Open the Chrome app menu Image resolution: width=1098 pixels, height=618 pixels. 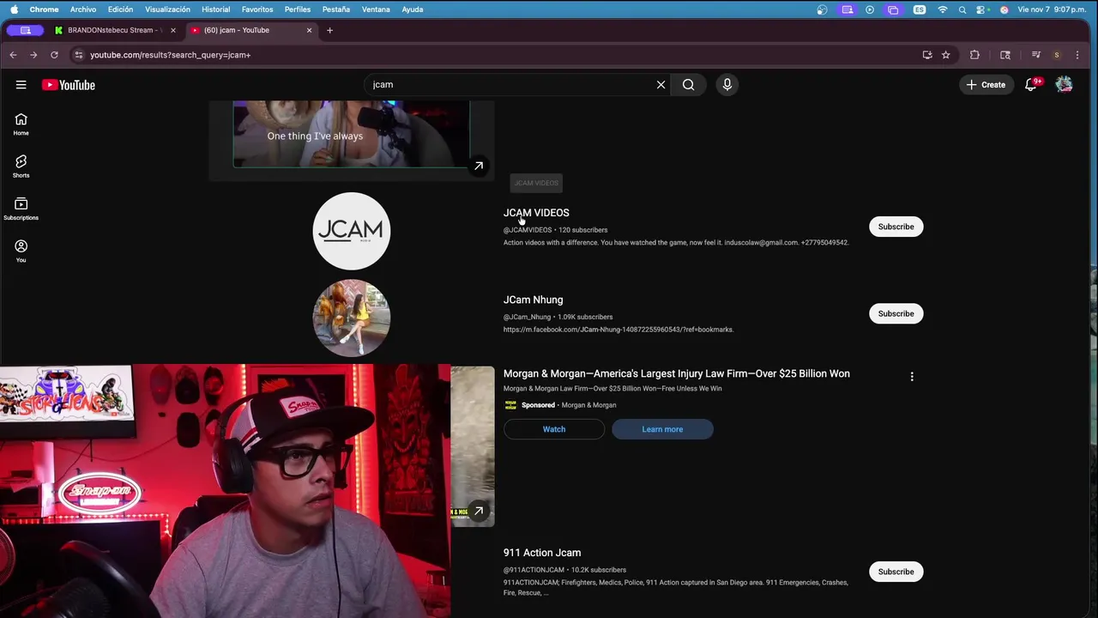point(44,9)
